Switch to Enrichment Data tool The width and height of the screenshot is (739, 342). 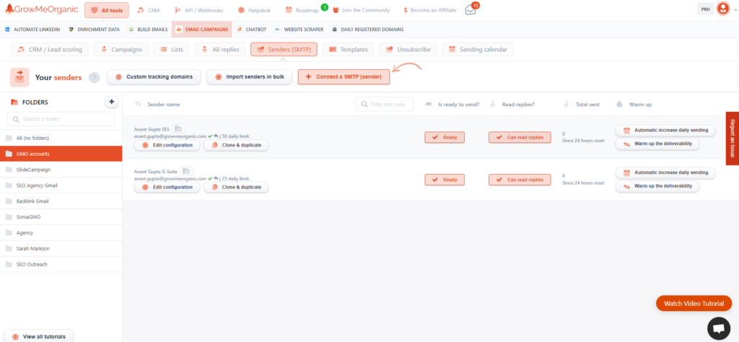tap(94, 29)
